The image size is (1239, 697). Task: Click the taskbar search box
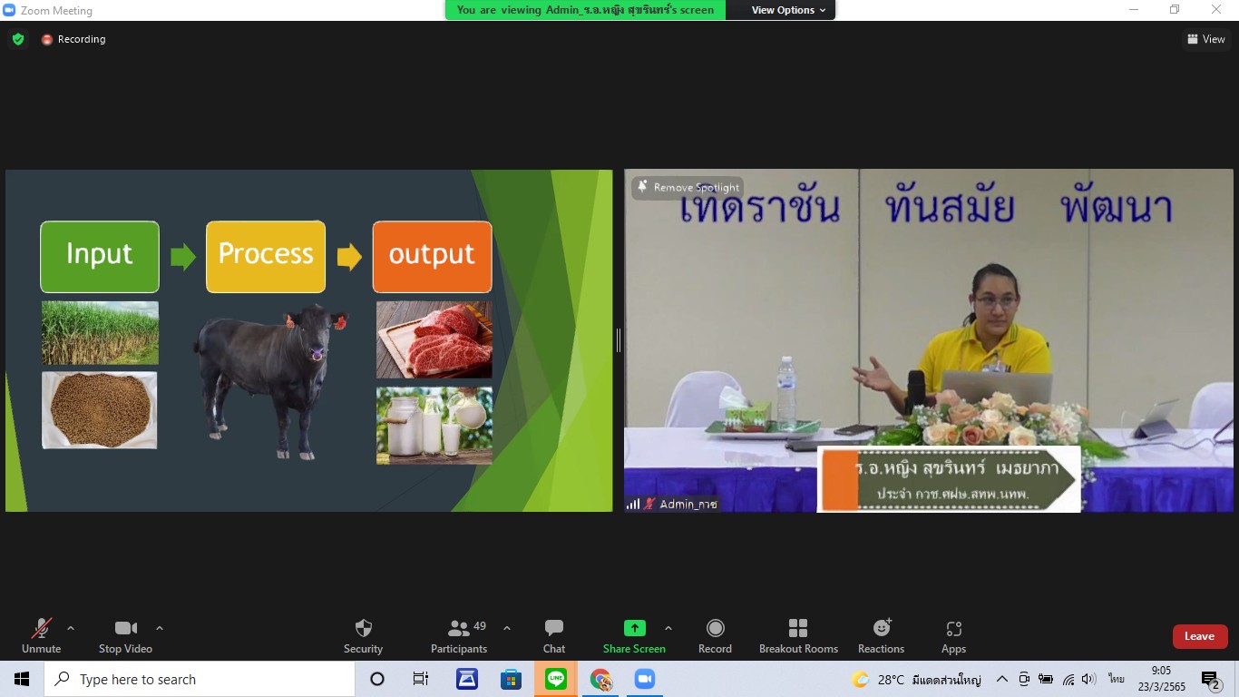pyautogui.click(x=200, y=679)
